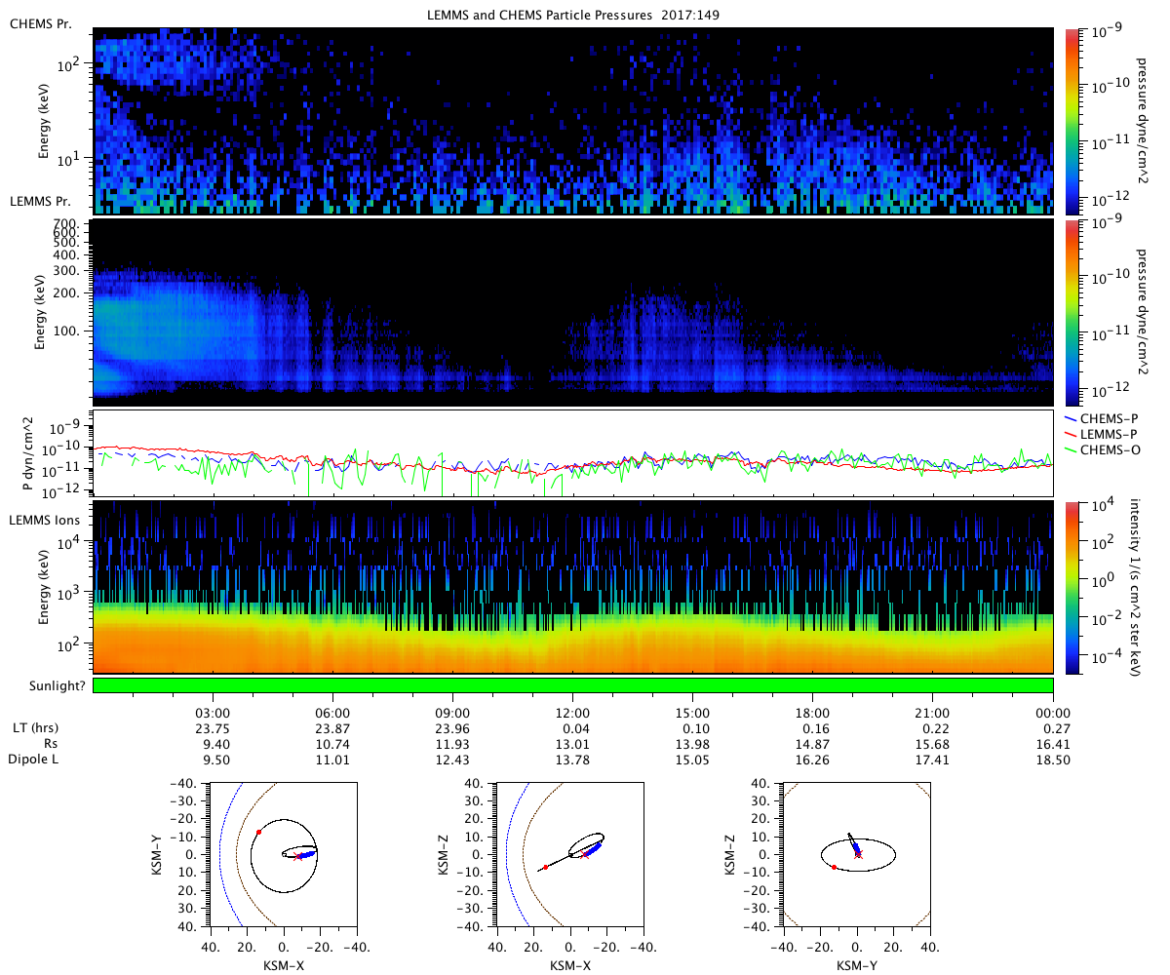The width and height of the screenshot is (1170, 975).
Task: Click the 00:00 time tick label
Action: (x=1053, y=713)
